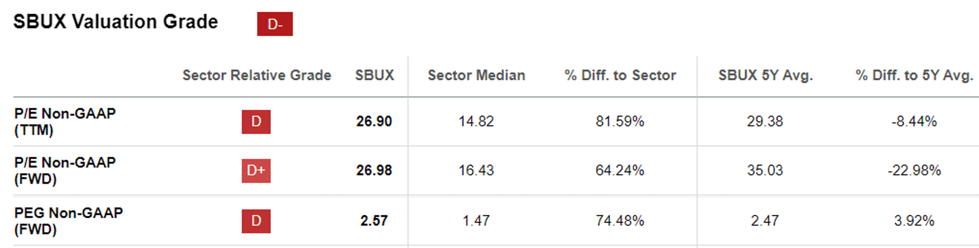Select the 81.59% sector difference value
Viewport: 979px width, 248px height.
coord(620,121)
